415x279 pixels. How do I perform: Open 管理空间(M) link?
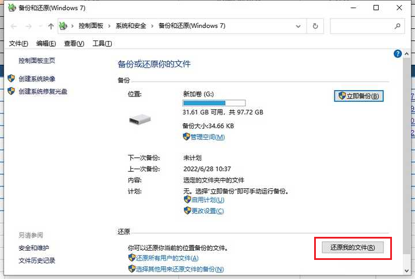(x=207, y=137)
